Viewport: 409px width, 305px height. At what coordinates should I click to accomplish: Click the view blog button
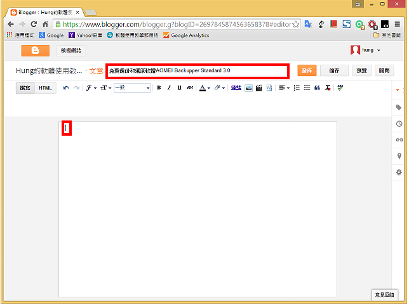[x=71, y=51]
